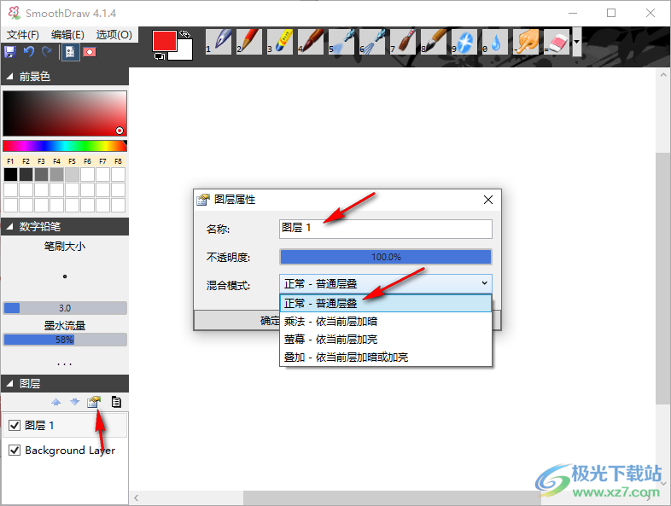The height and width of the screenshot is (506, 671).
Task: Select the light gray F5 palette swatch
Action: click(73, 175)
